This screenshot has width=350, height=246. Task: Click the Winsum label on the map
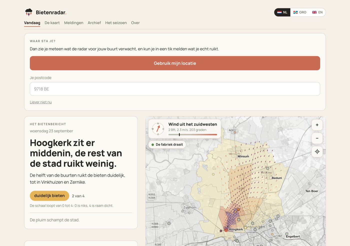(x=243, y=156)
